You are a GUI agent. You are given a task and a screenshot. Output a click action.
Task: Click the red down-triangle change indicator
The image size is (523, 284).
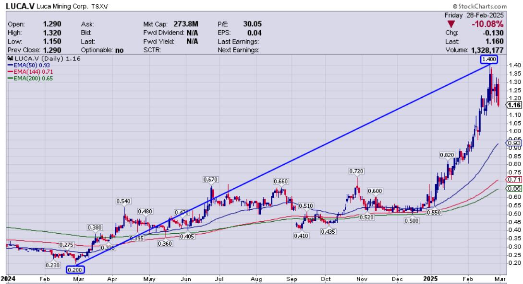click(451, 24)
